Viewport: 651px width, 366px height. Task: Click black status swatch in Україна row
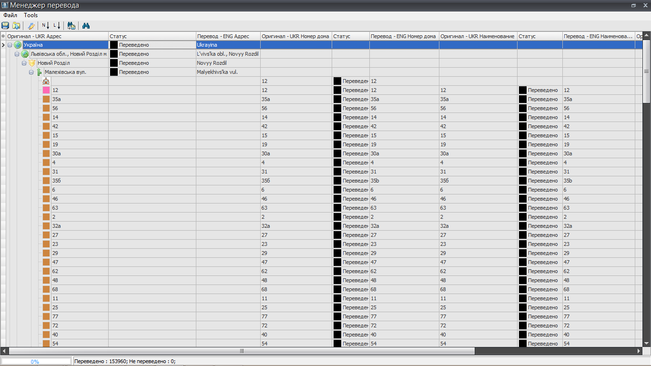coord(114,45)
